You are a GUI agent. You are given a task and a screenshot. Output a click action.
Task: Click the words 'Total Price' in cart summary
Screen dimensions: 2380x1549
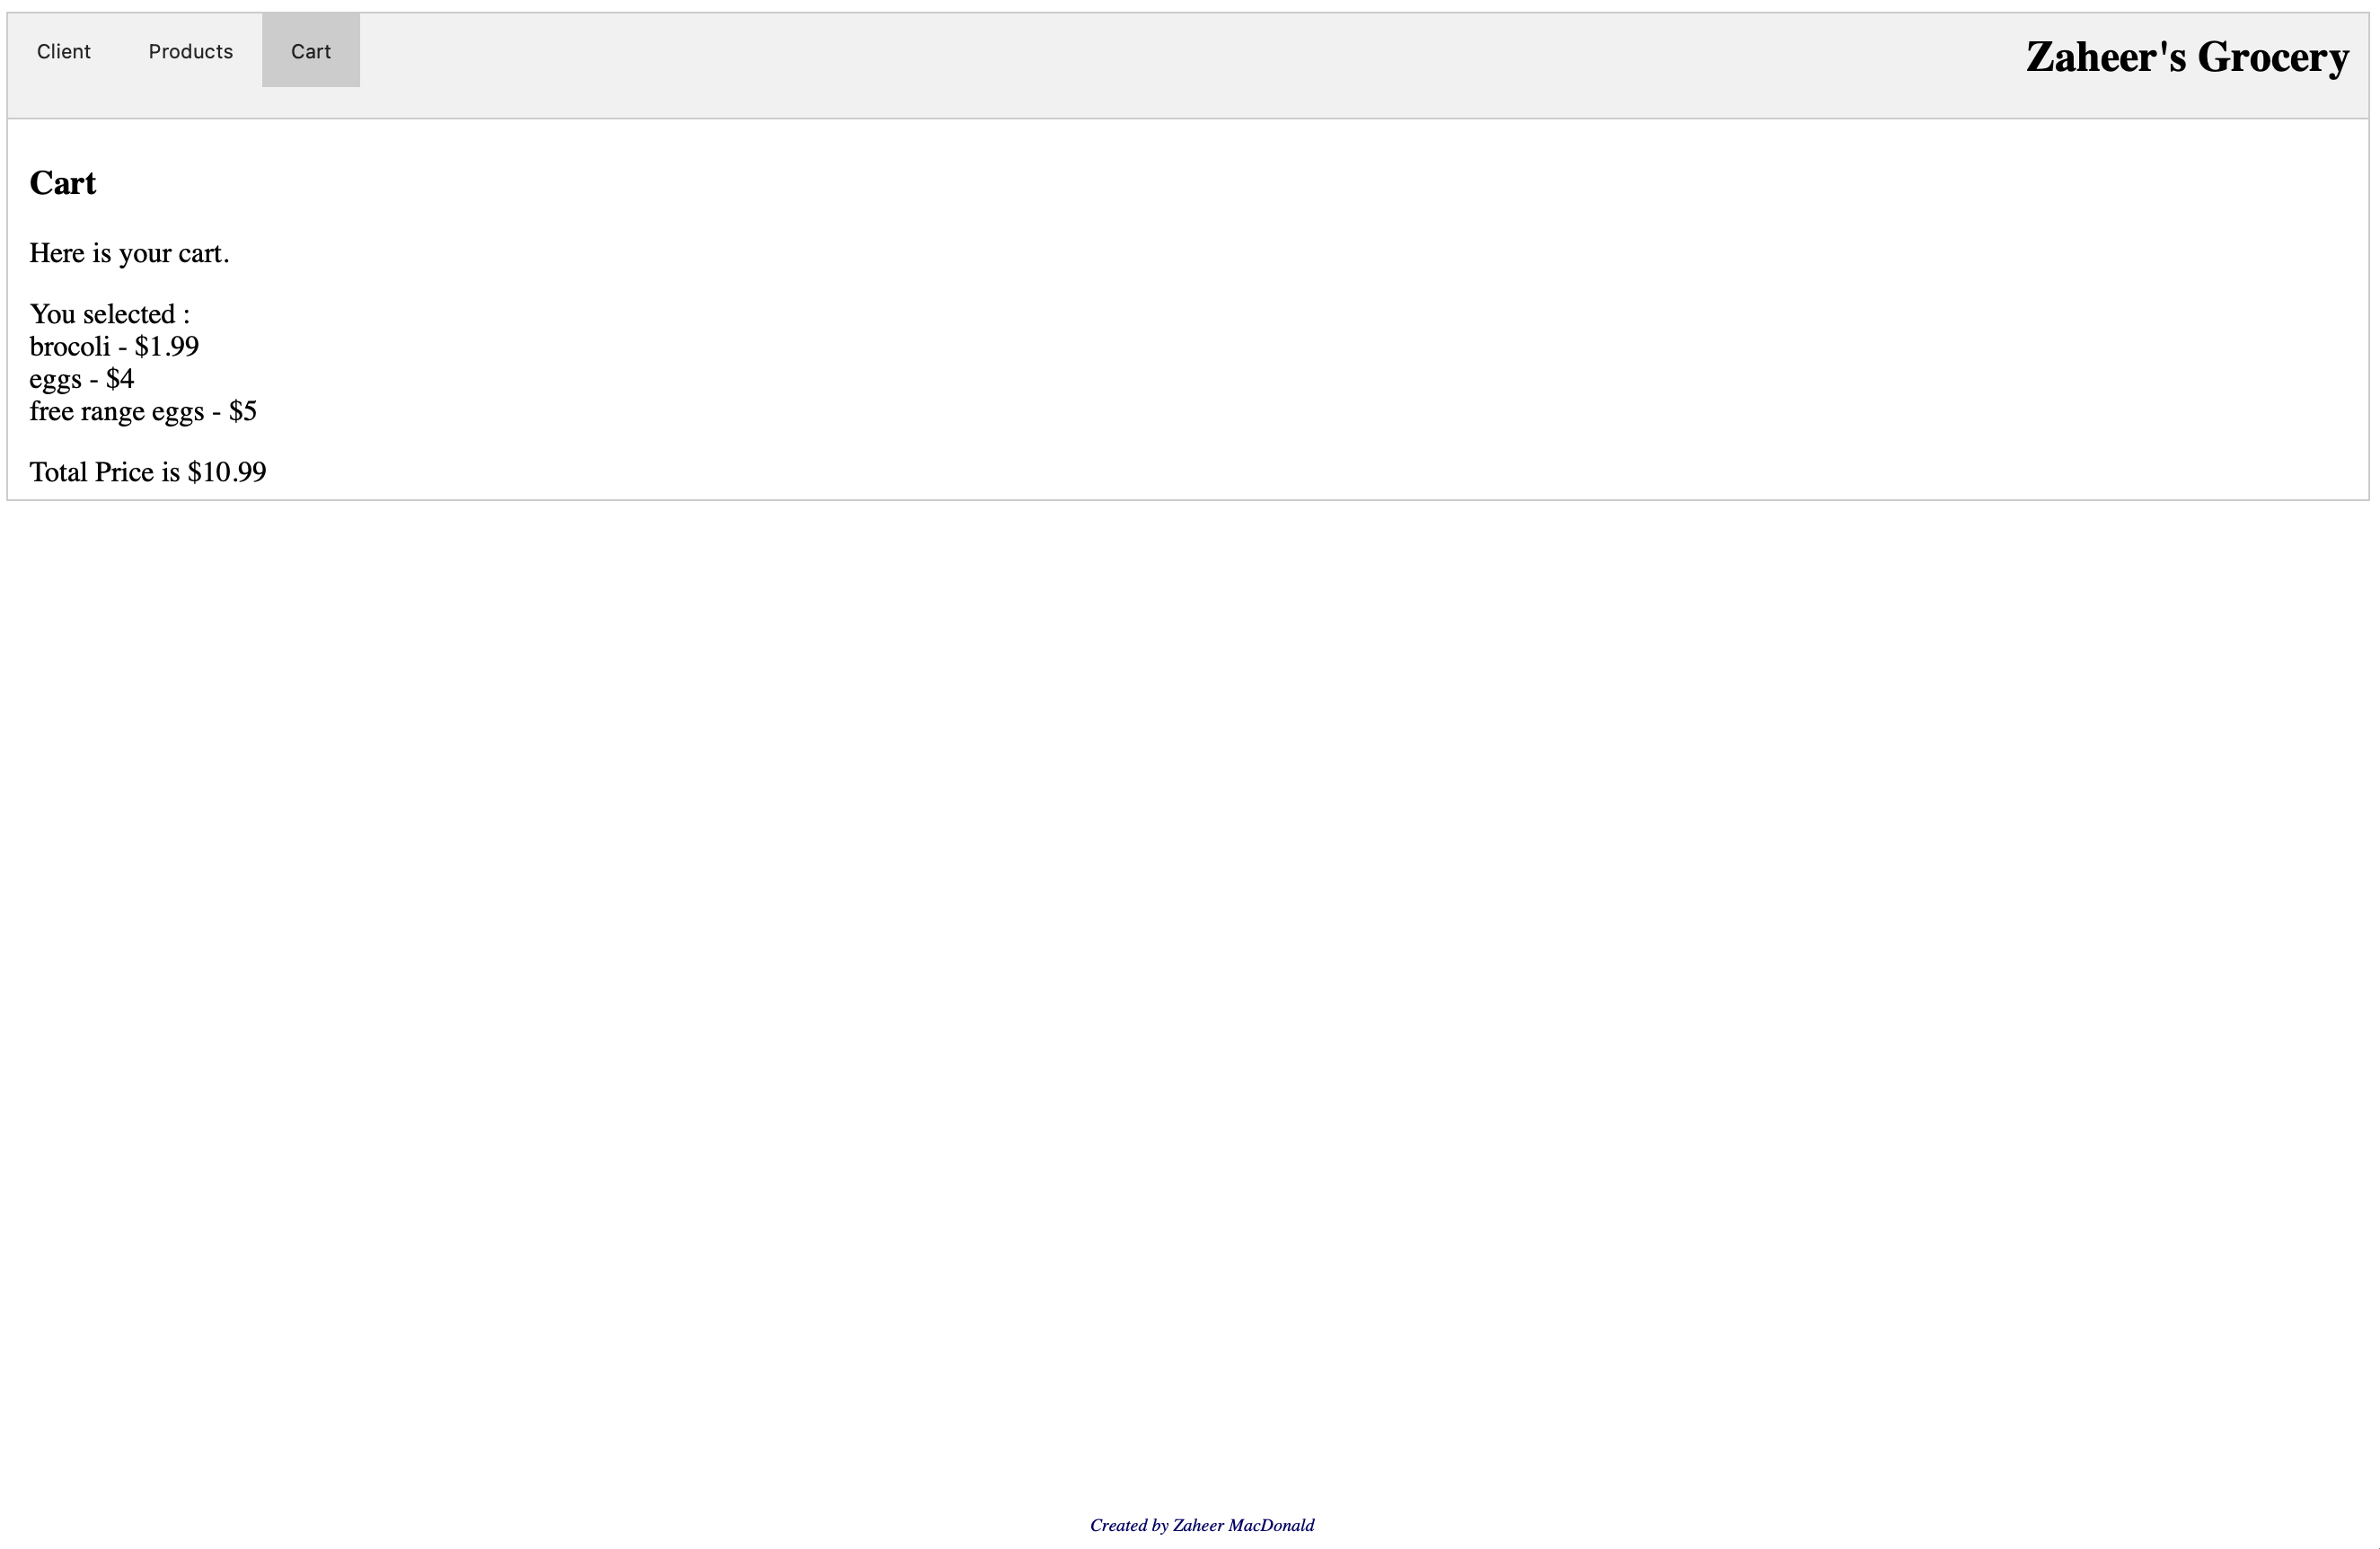pos(91,472)
